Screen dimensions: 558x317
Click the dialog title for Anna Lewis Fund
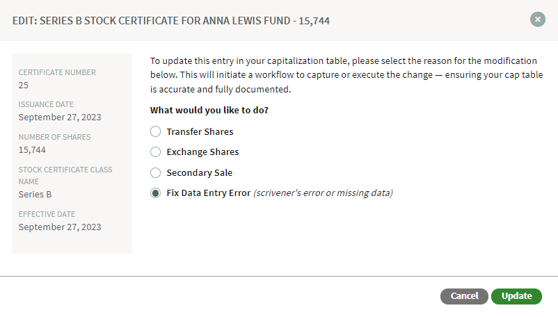171,21
